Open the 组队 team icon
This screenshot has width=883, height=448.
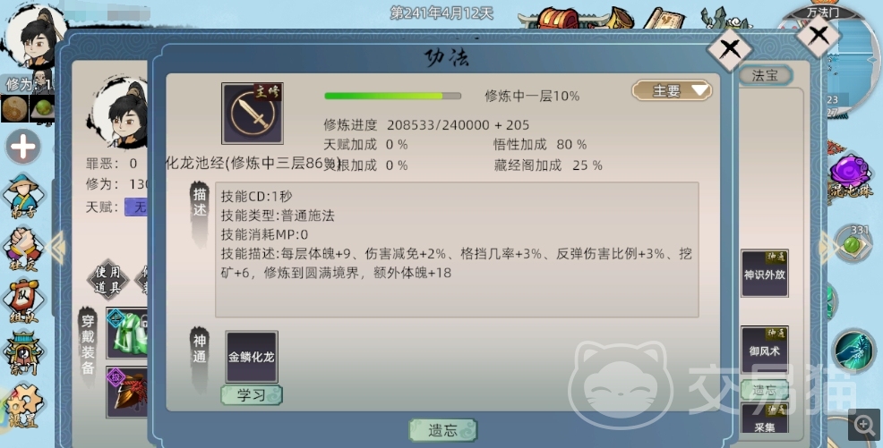pos(23,300)
